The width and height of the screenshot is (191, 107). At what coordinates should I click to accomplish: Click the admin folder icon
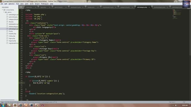(x=6, y=12)
